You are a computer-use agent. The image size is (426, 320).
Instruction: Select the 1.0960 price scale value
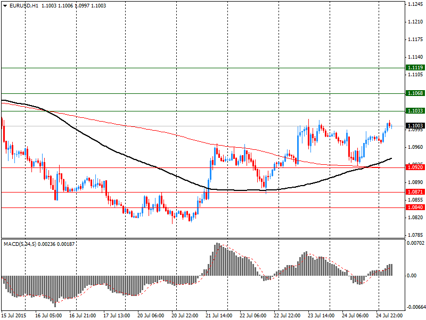(416, 147)
